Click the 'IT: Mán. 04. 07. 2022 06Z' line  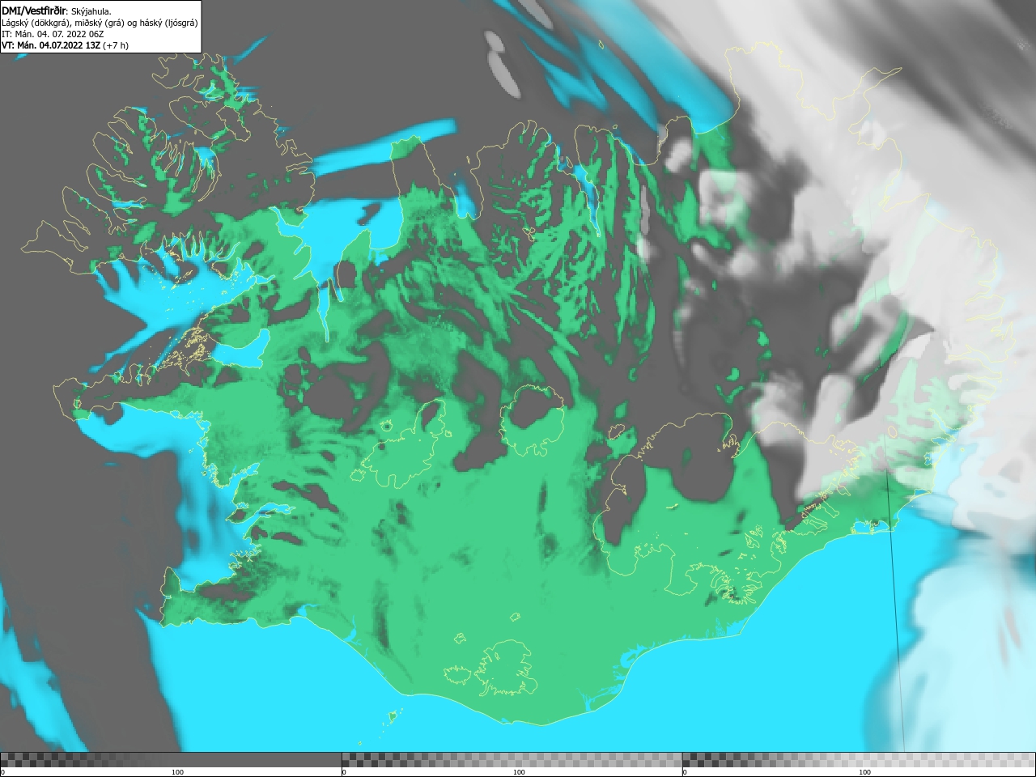coord(53,34)
